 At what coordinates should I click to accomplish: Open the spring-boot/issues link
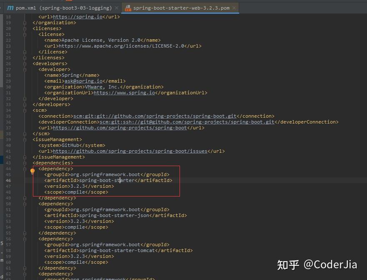[x=130, y=151]
